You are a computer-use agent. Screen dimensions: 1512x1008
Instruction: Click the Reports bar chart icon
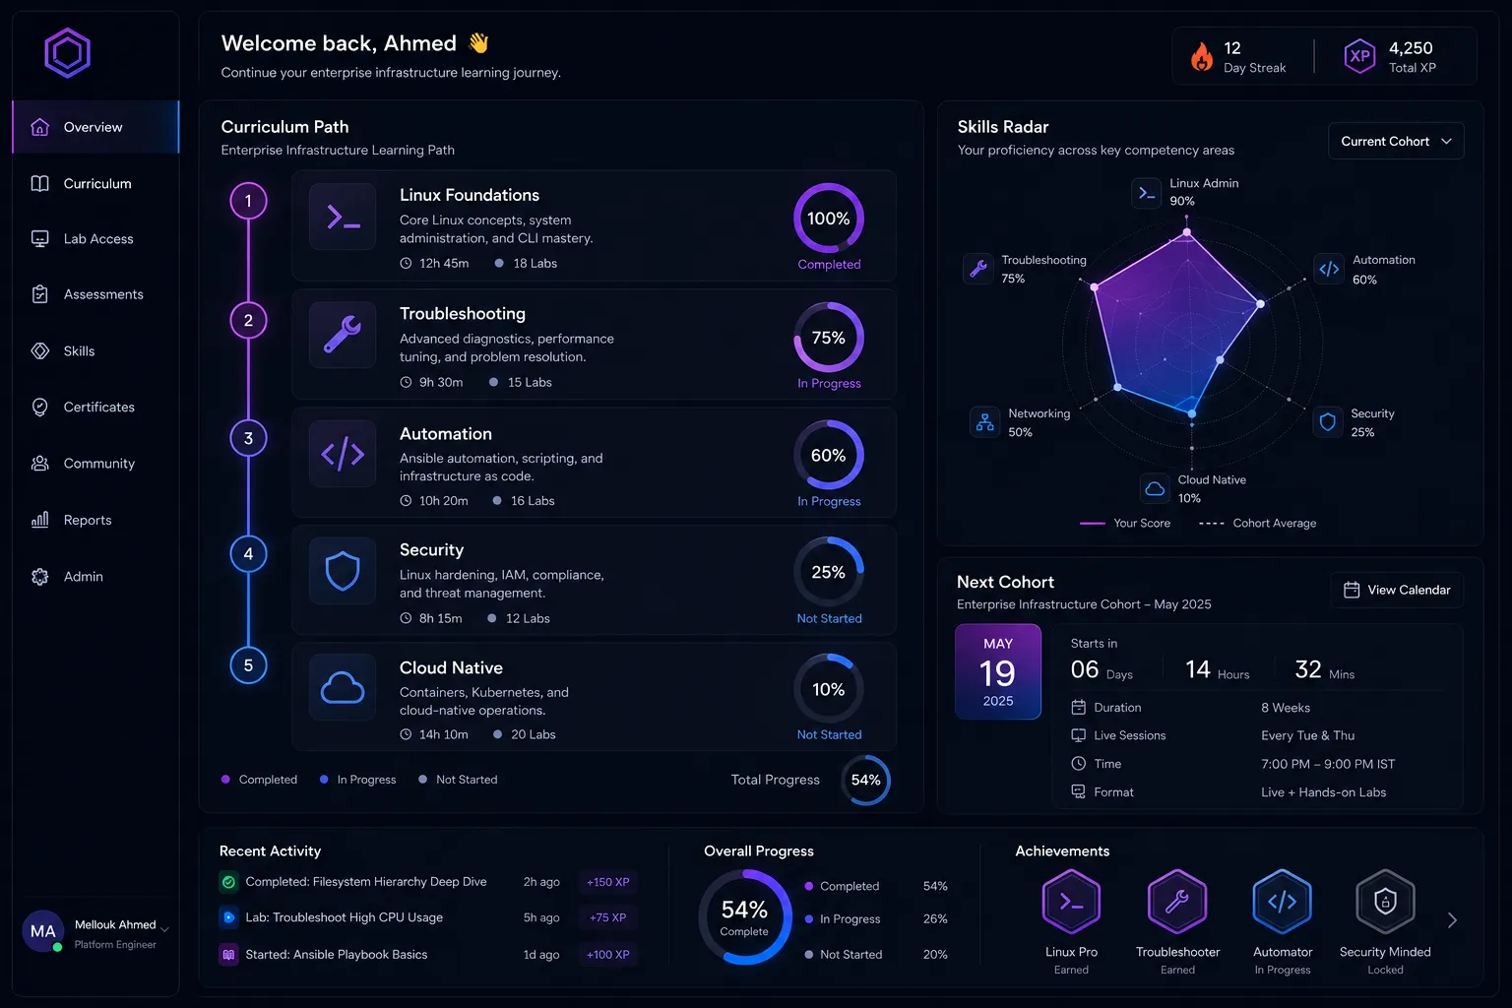tap(40, 520)
